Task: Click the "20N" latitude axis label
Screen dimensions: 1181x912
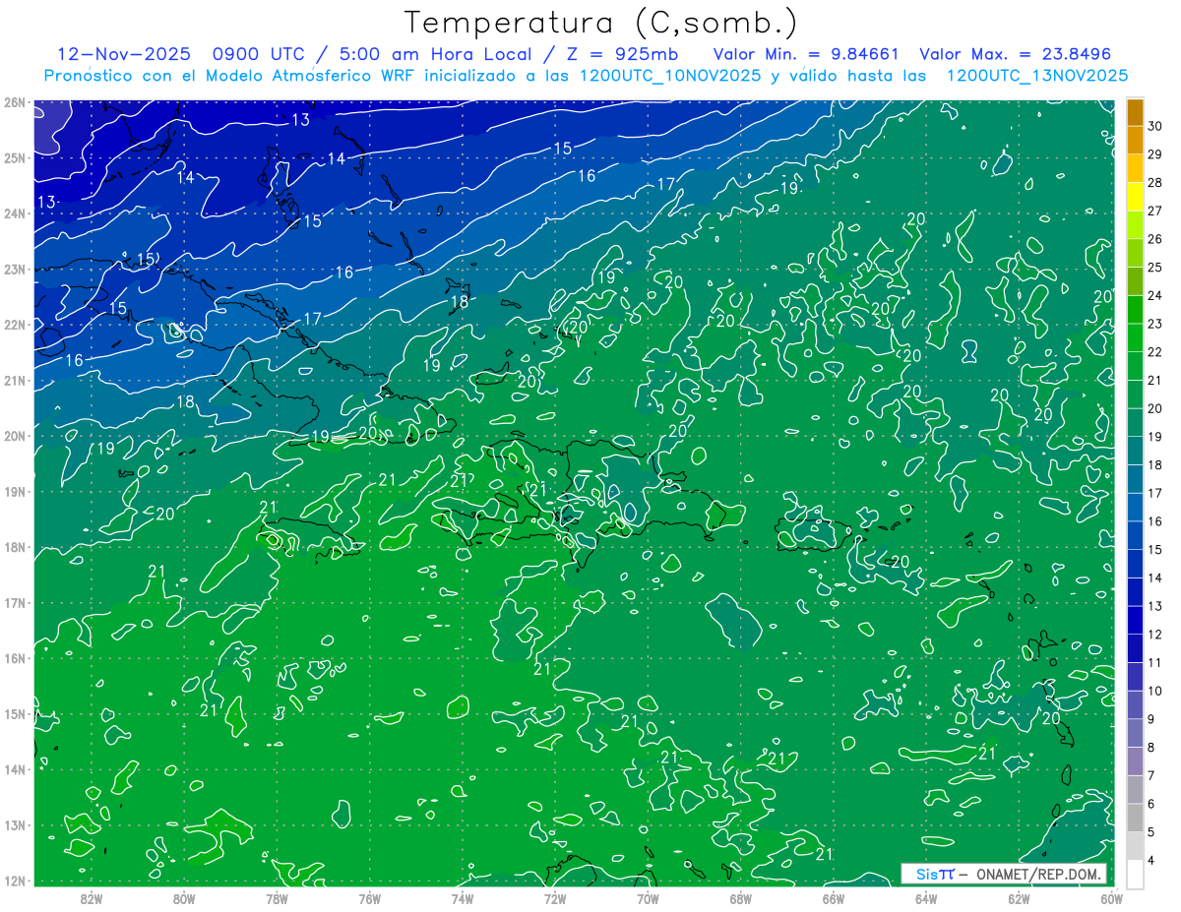Action: pyautogui.click(x=15, y=436)
